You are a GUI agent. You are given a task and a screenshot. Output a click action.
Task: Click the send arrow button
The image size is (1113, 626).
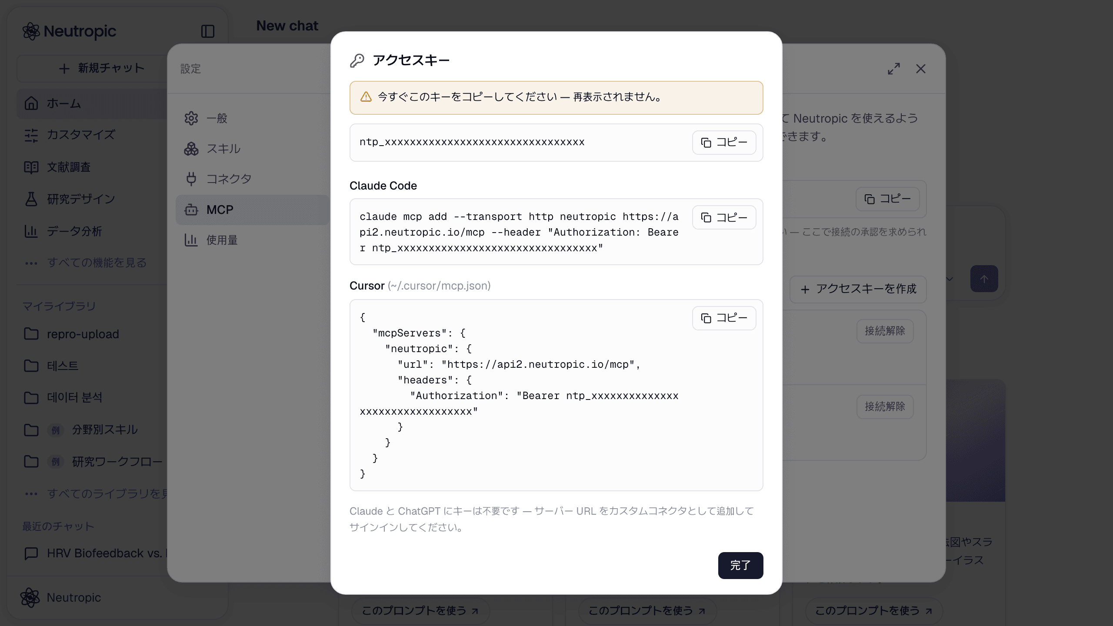(x=984, y=279)
